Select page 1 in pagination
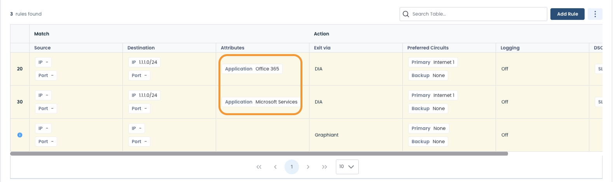Image resolution: width=613 pixels, height=182 pixels. point(292,167)
